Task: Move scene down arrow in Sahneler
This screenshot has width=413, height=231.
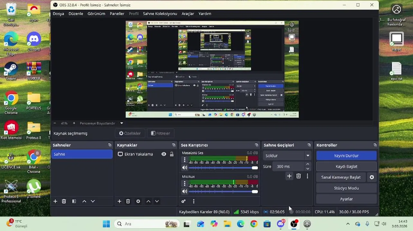Action: 93,201
